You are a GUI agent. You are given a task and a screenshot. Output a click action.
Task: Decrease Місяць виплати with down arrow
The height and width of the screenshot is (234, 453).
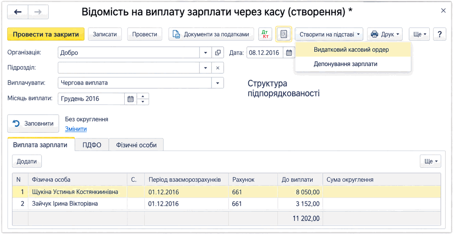pyautogui.click(x=143, y=102)
